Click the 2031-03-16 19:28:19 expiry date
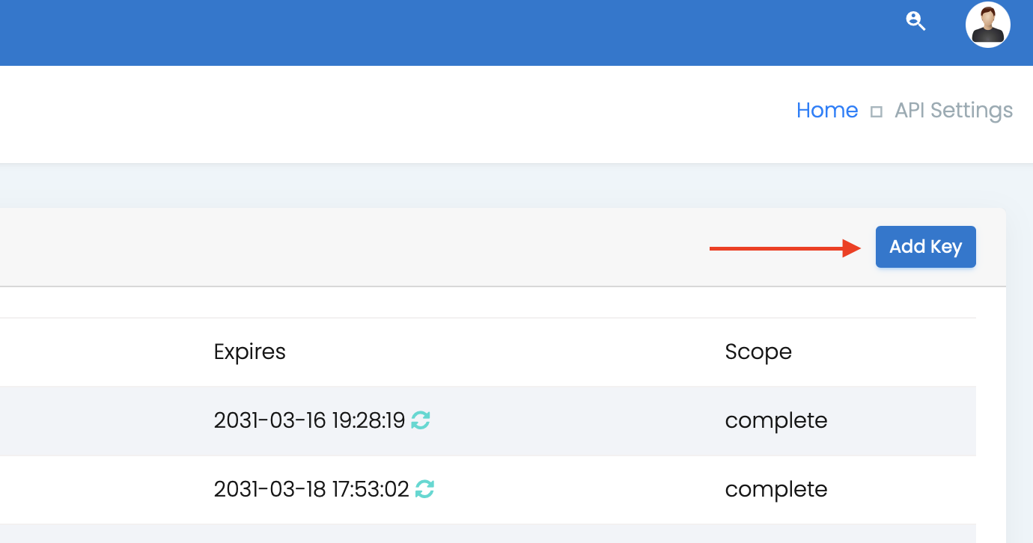 tap(311, 420)
